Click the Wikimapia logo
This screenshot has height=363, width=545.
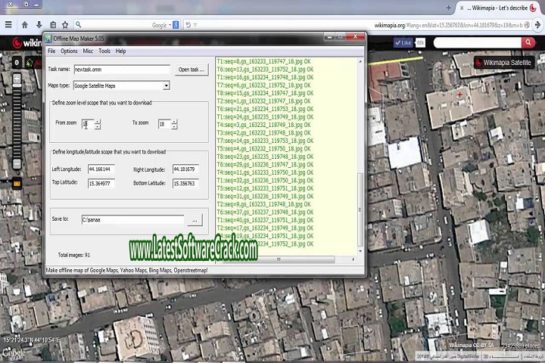[x=23, y=43]
